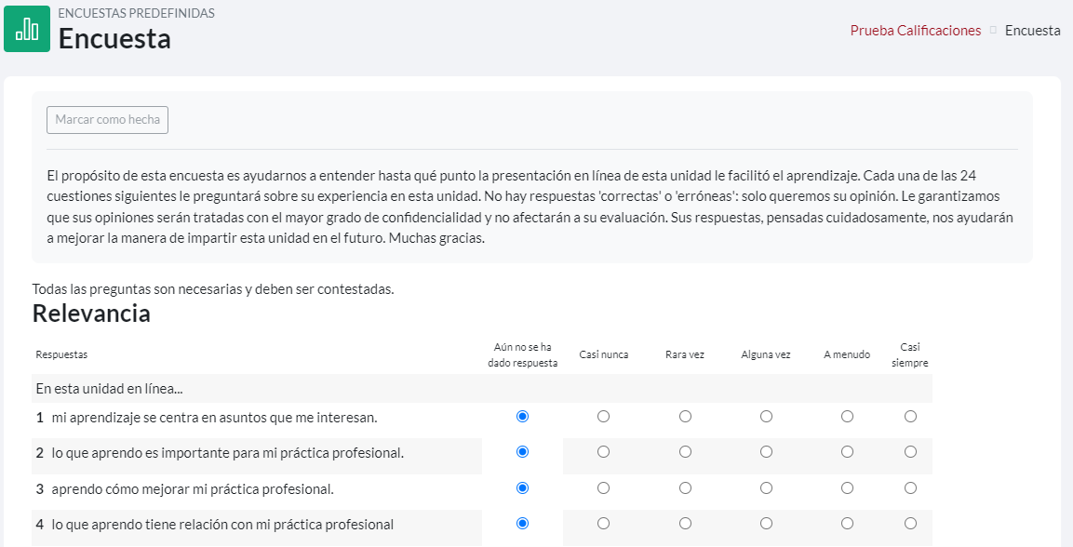Select 'Casi siempre' for question 3

[909, 487]
